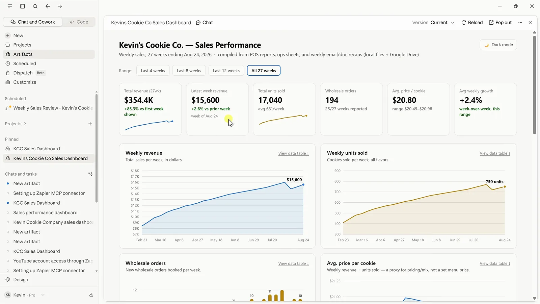Go back with the left arrow

[48, 6]
